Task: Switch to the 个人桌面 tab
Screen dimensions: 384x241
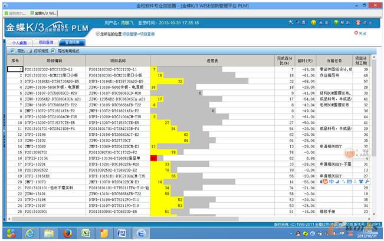Action: [19, 43]
